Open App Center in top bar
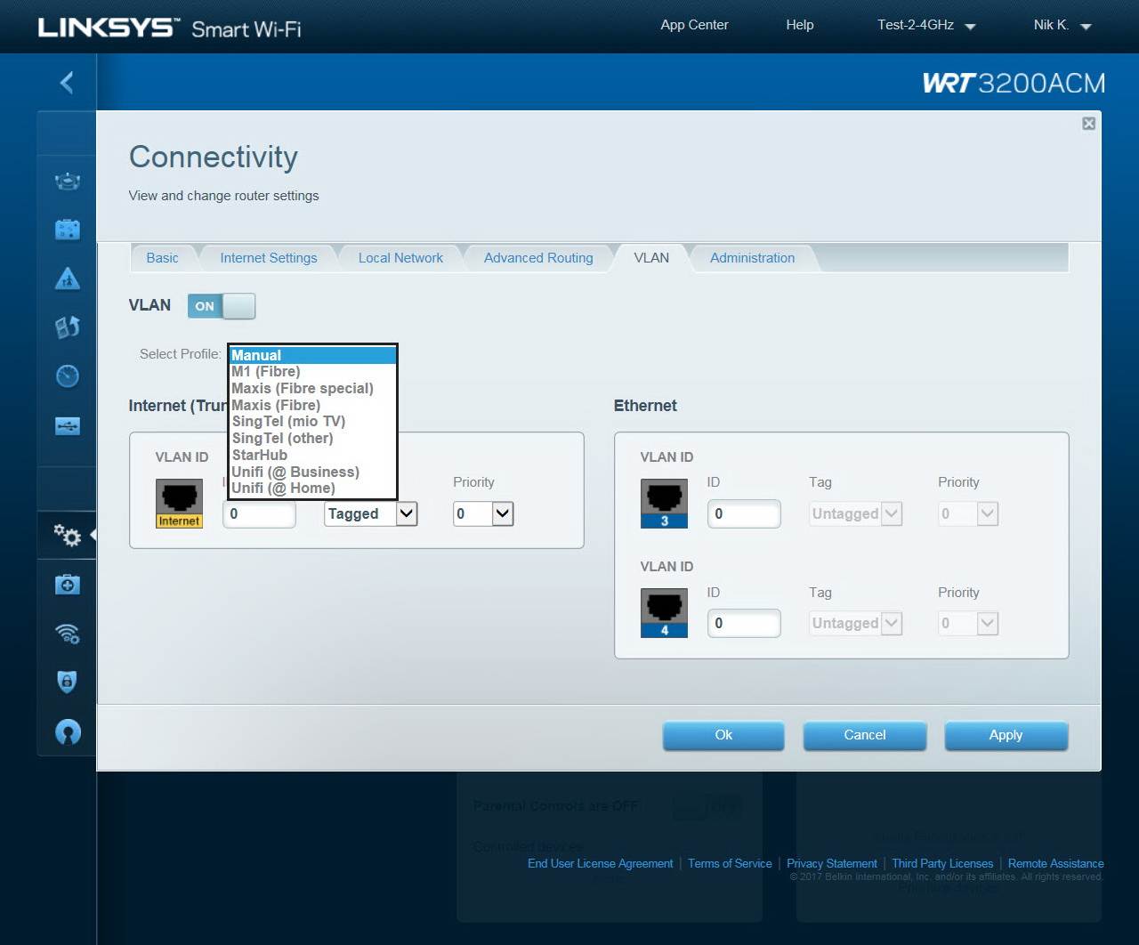 tap(694, 25)
